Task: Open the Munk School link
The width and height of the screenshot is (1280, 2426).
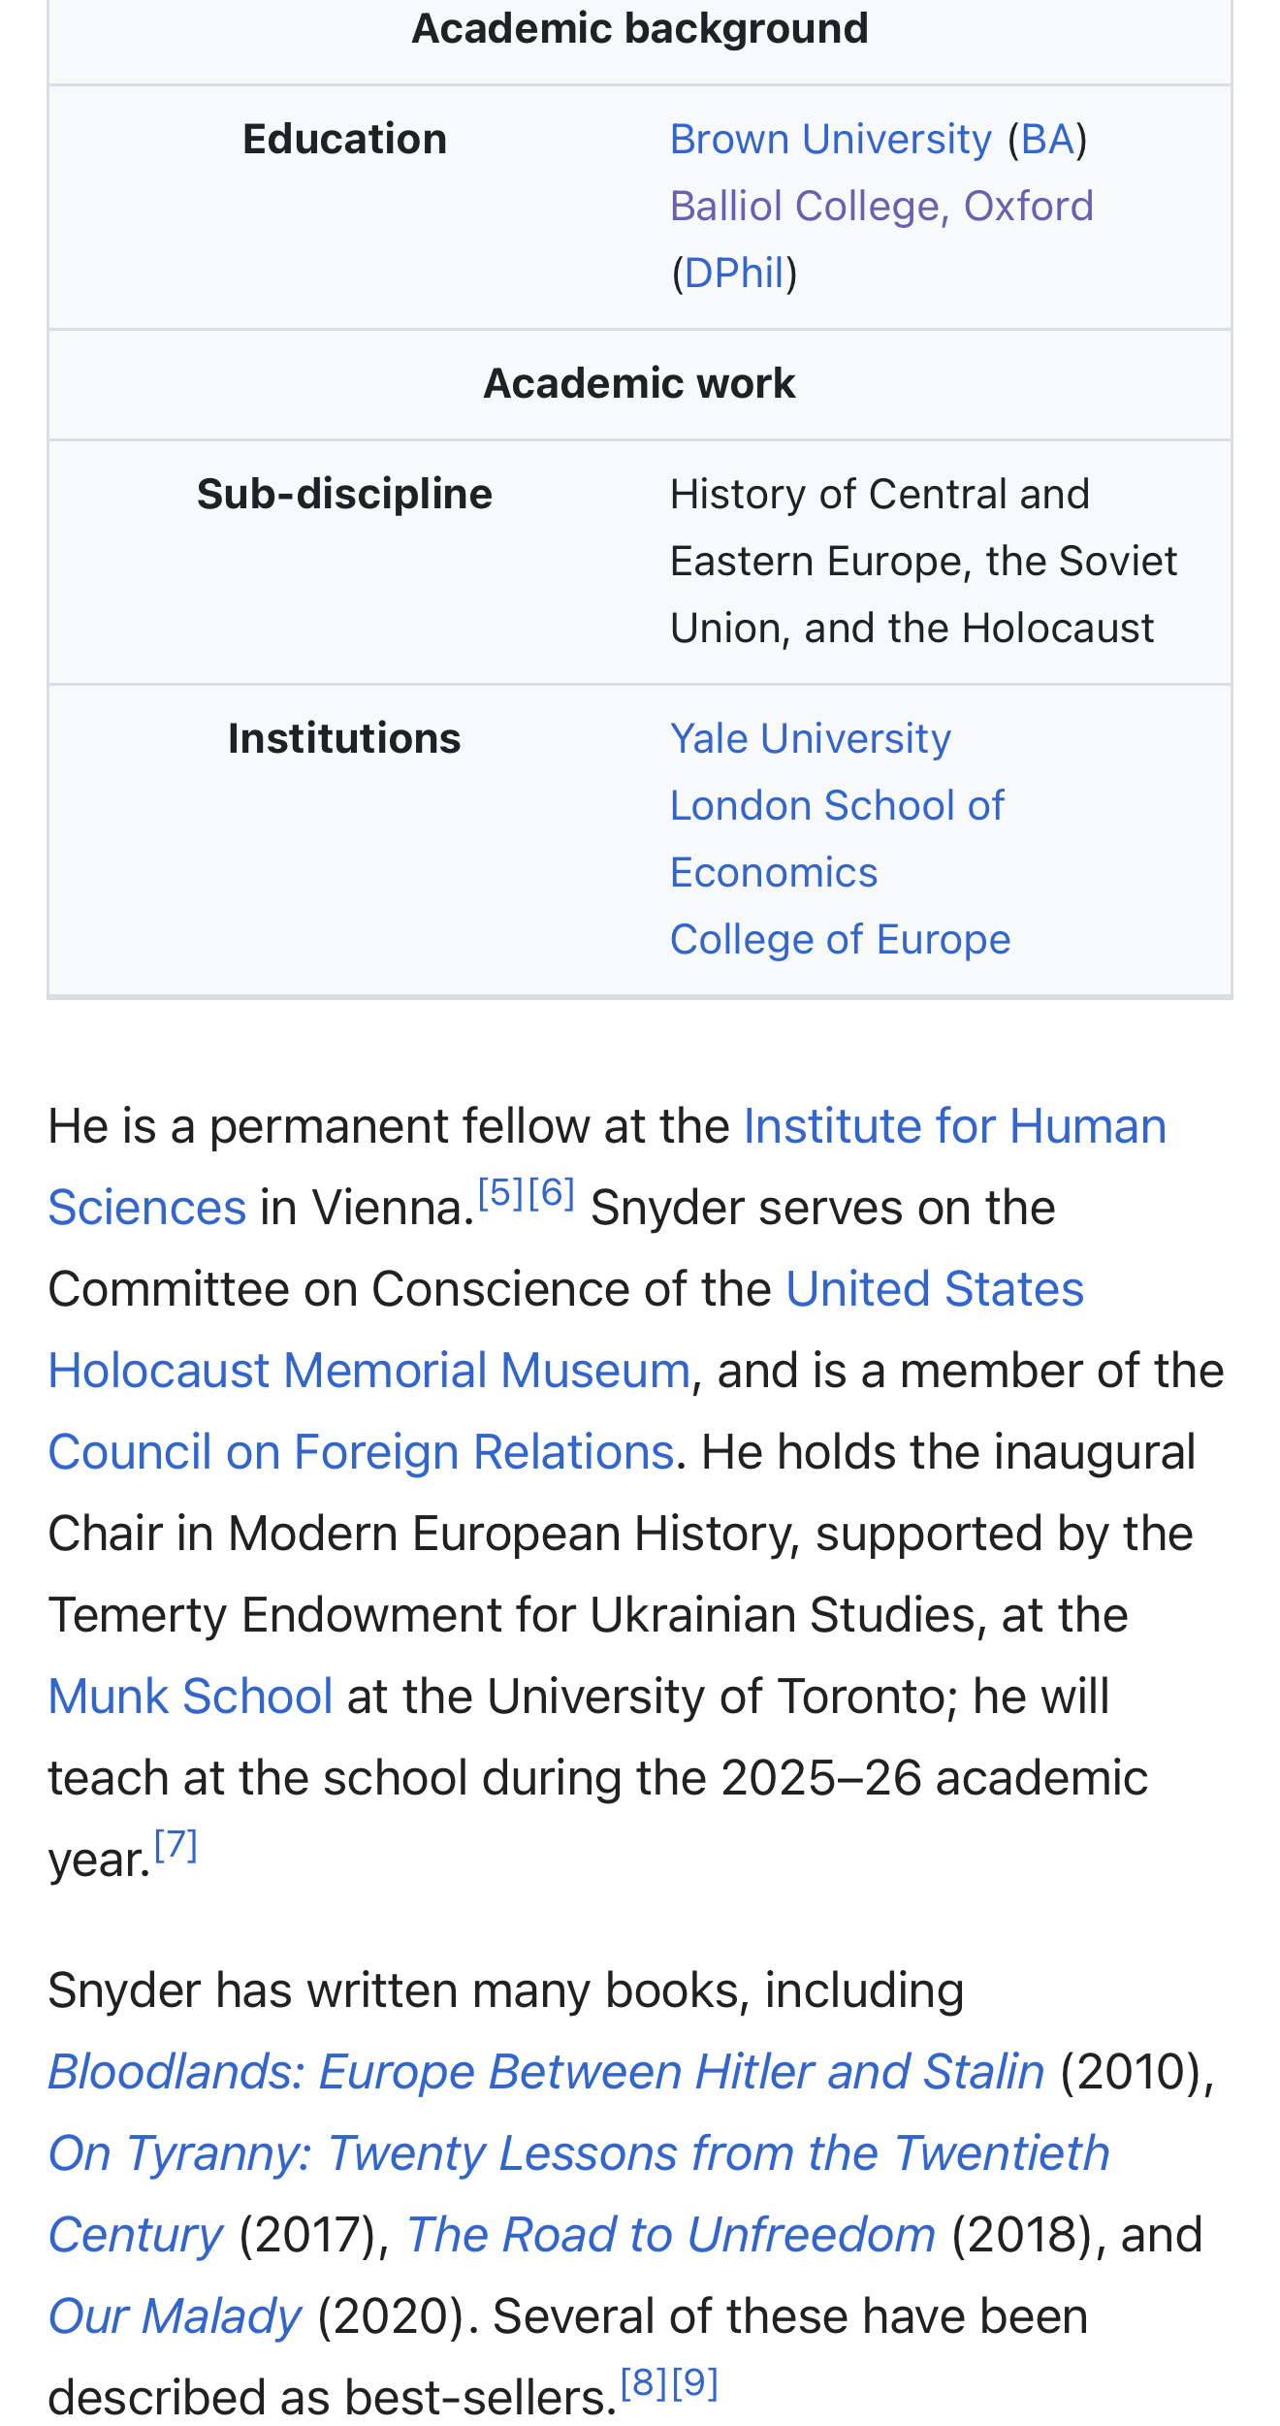Action: (x=191, y=1698)
